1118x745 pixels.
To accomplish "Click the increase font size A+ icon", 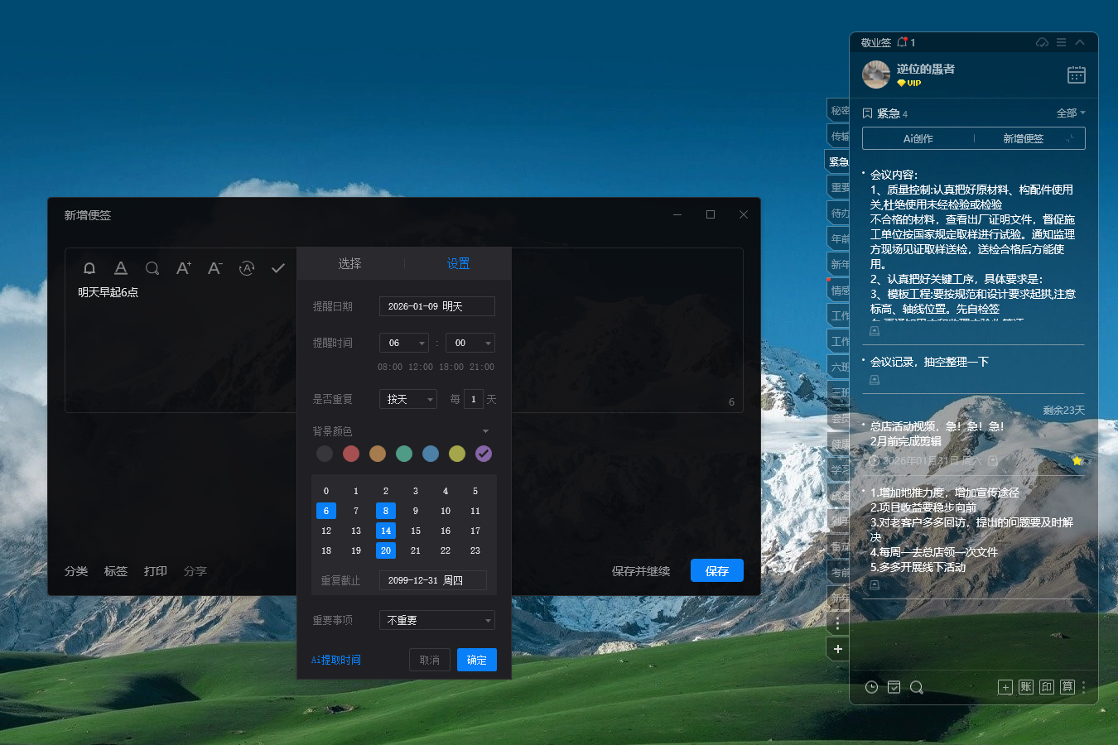I will pos(183,268).
